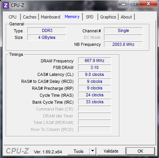
Task: Click the 'Command Rate (CR)' greyed label
Action: click(x=55, y=109)
